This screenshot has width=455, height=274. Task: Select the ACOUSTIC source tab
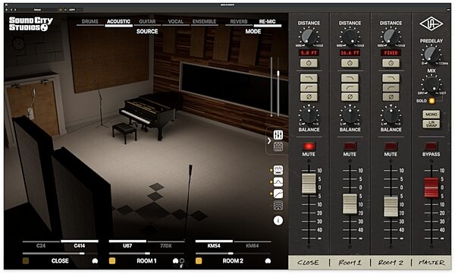point(118,21)
